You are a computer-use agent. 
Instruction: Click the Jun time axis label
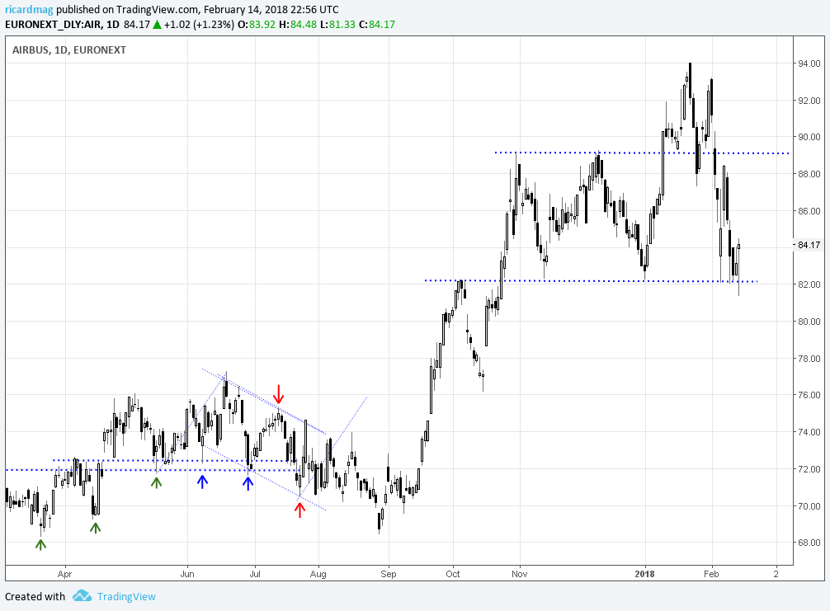pyautogui.click(x=187, y=574)
